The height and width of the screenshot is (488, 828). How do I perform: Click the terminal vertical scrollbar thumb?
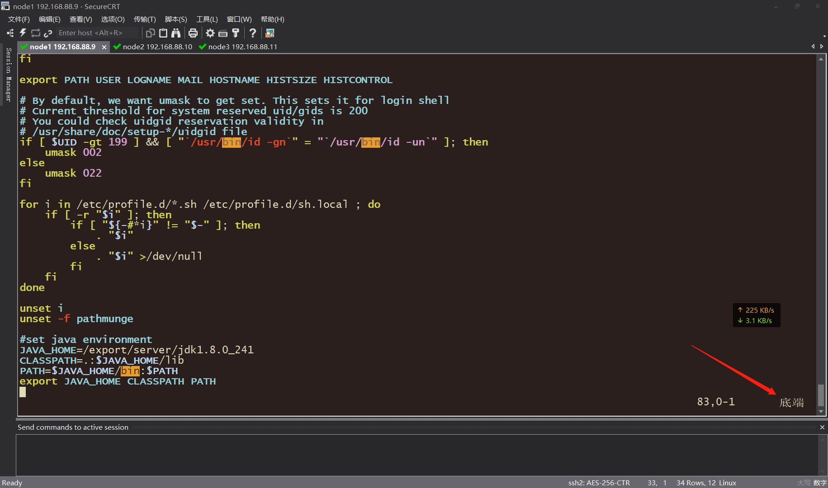pos(821,395)
